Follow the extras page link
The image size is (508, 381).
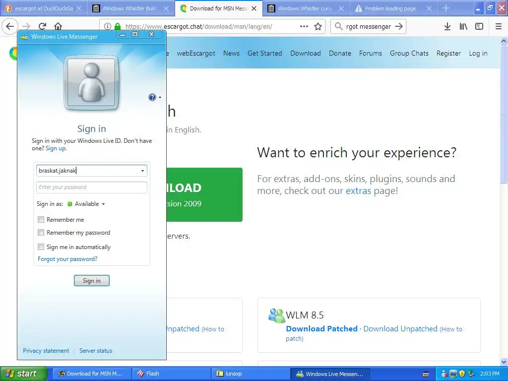pyautogui.click(x=358, y=190)
